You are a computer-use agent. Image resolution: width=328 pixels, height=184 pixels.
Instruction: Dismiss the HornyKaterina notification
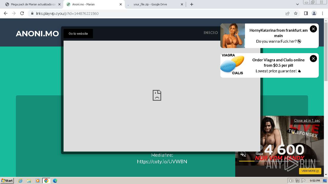click(x=313, y=29)
